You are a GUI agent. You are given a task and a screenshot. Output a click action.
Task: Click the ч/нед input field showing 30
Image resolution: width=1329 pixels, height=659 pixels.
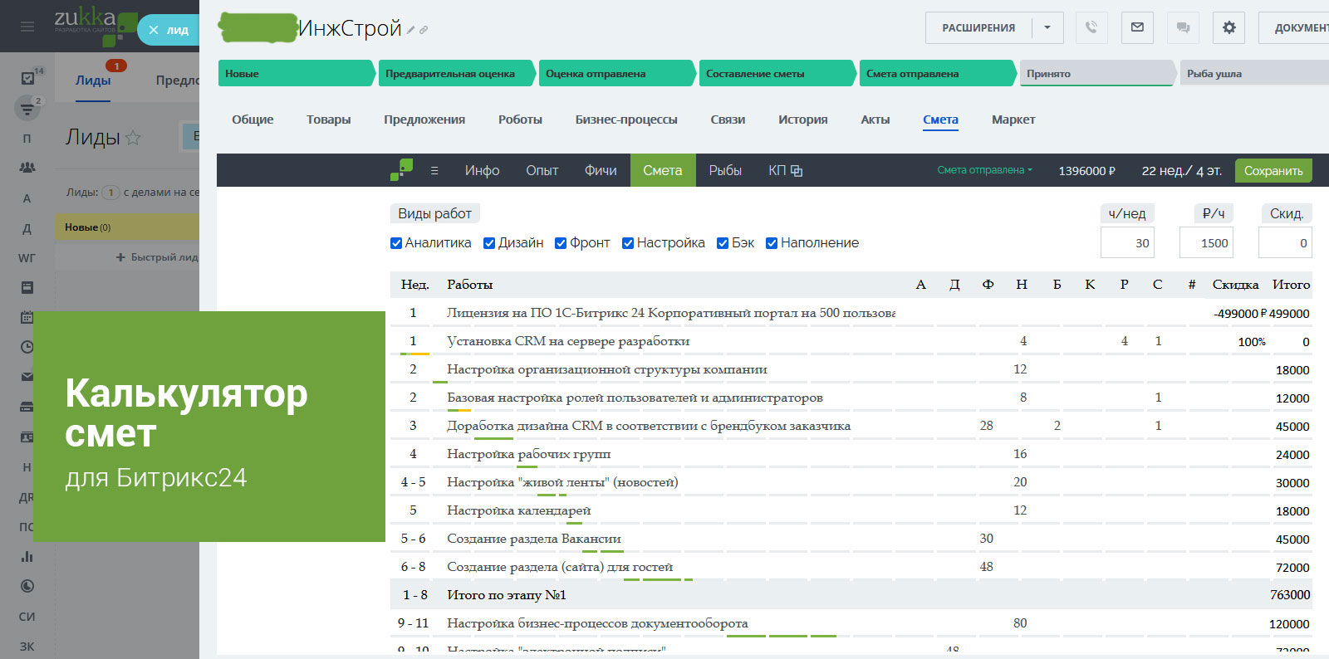tap(1127, 242)
